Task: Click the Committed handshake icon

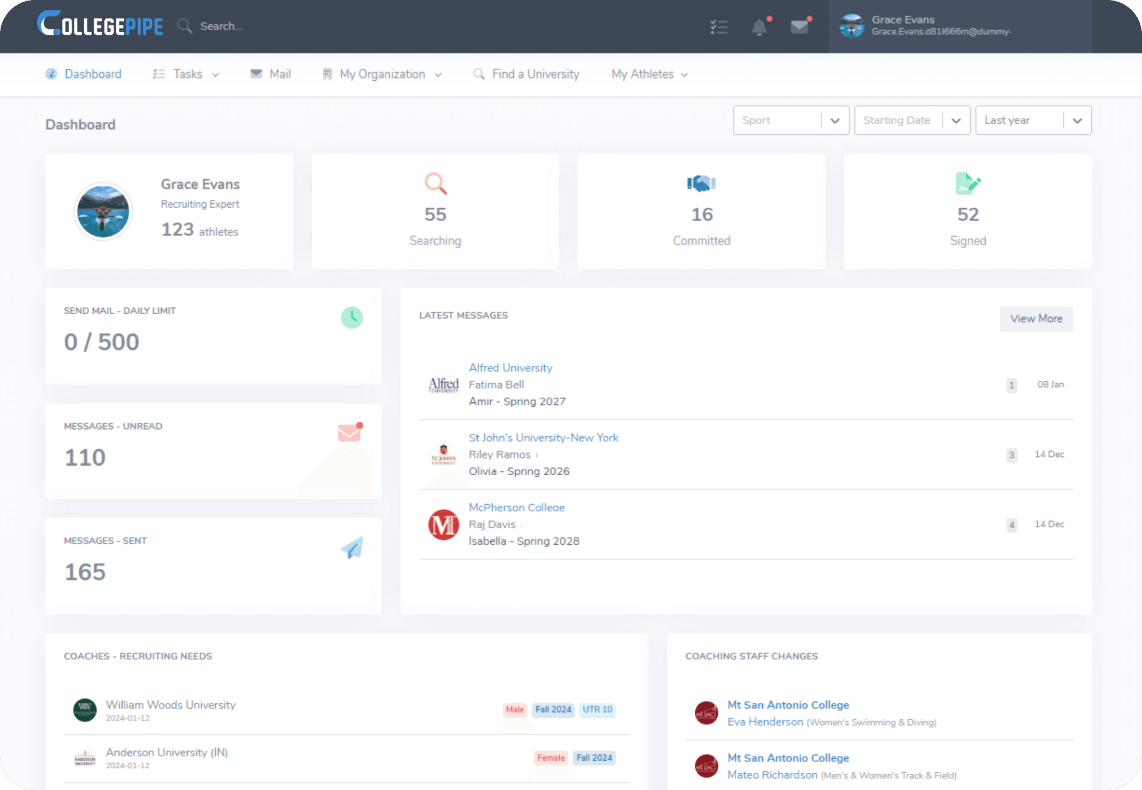Action: coord(701,183)
